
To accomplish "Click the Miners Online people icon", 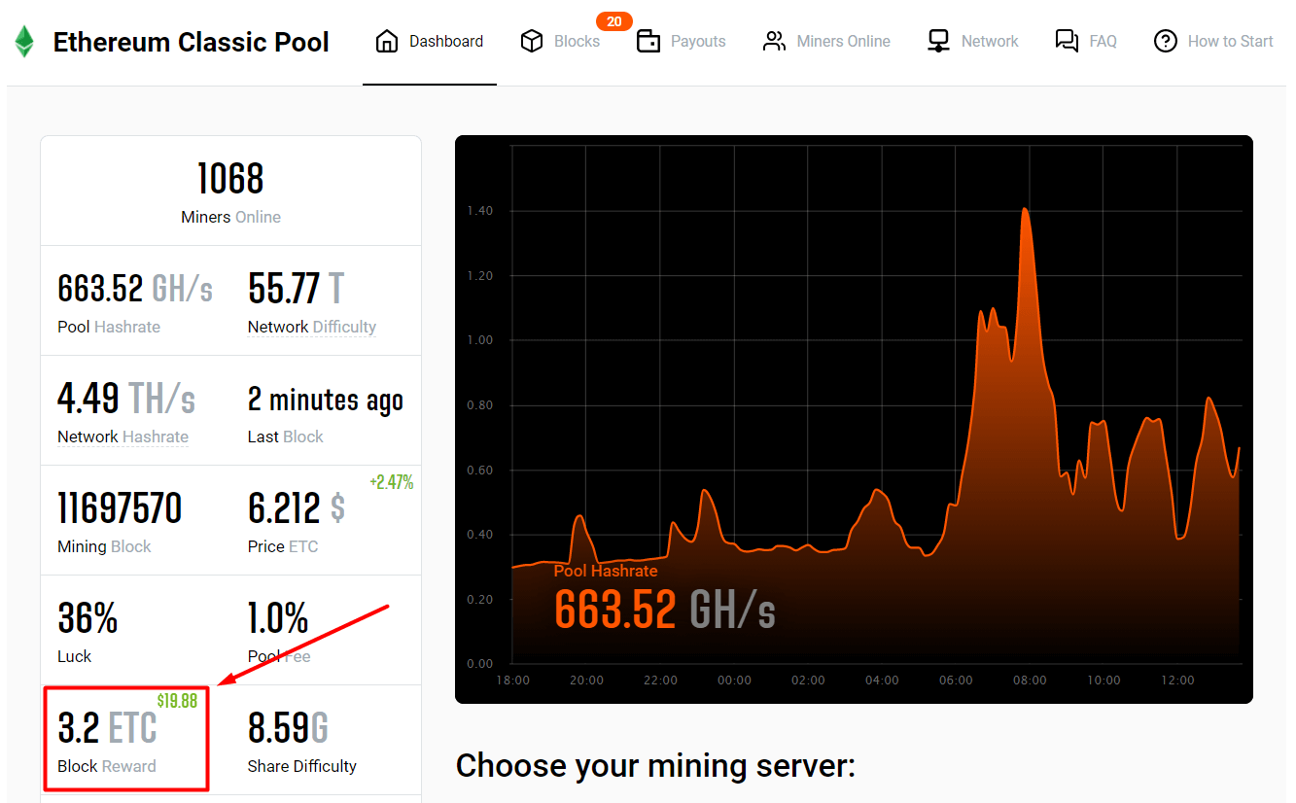I will [x=774, y=42].
